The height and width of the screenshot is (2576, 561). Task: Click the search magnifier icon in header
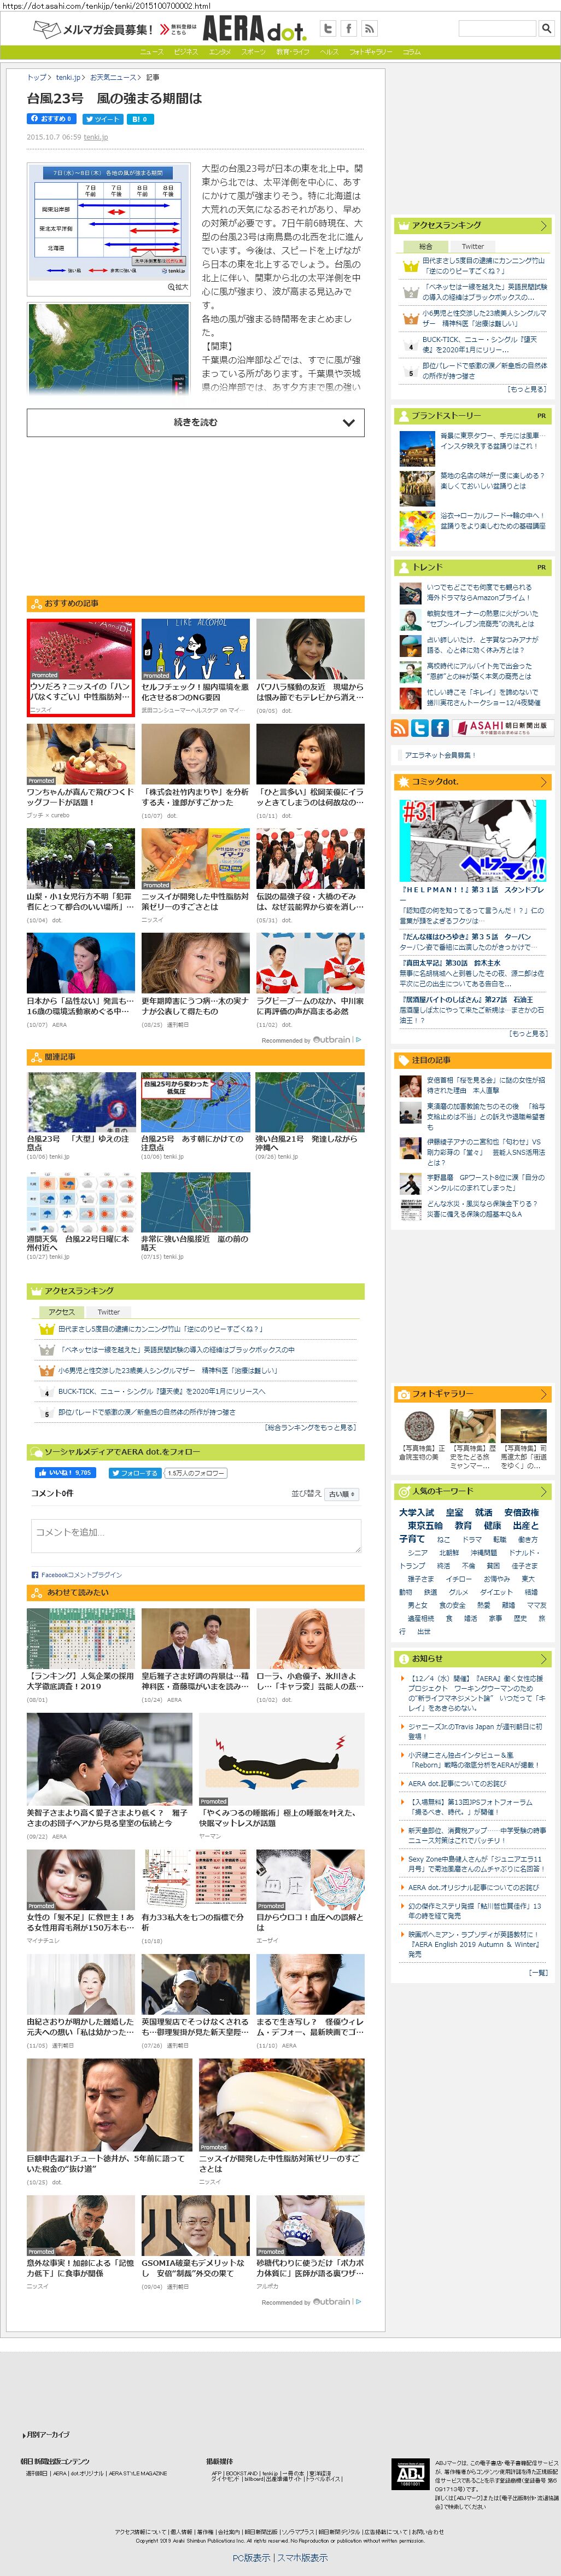point(546,29)
